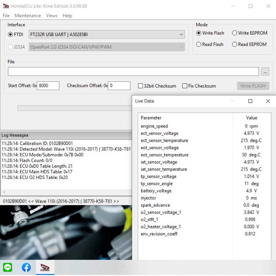Enable the 32bit Checksum checkbox
The height and width of the screenshot is (276, 276).
pyautogui.click(x=140, y=86)
